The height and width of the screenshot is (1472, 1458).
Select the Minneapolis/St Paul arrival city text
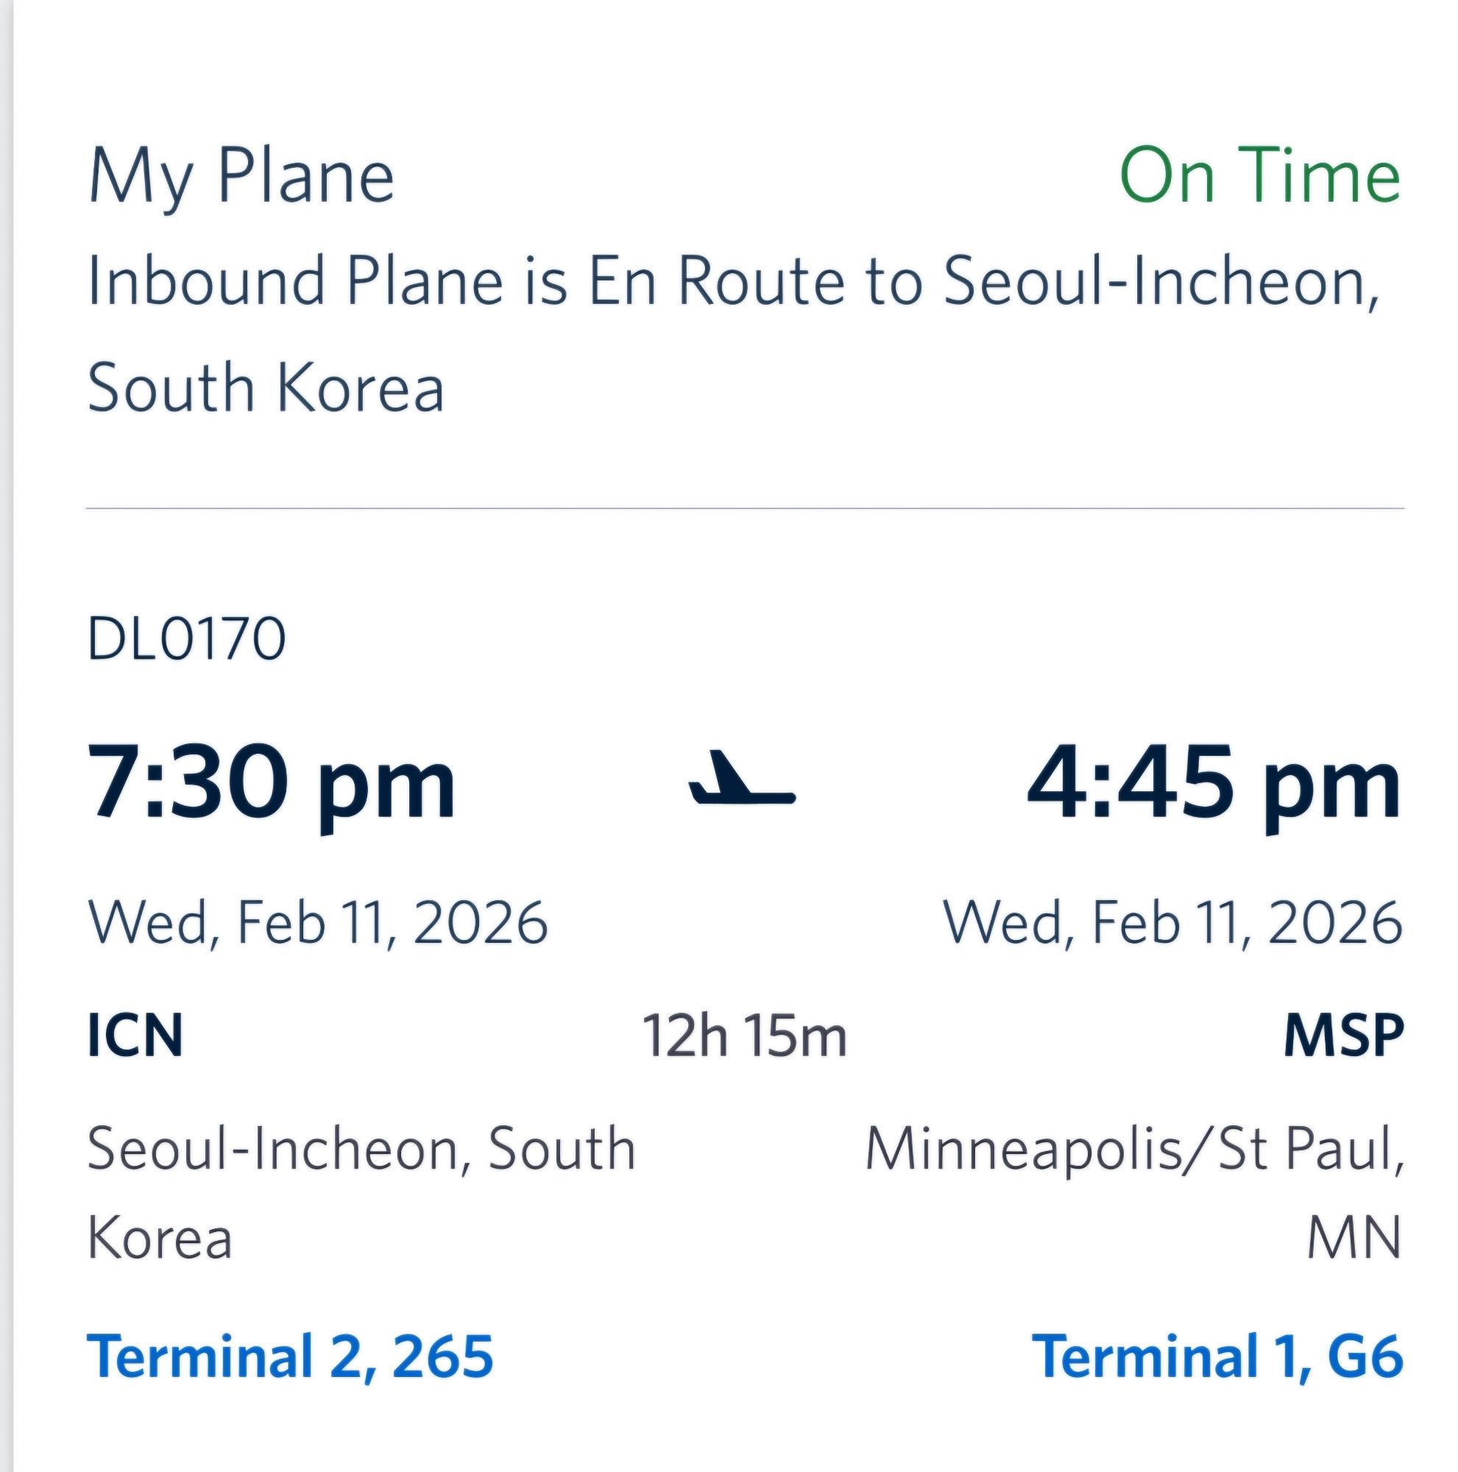pyautogui.click(x=1134, y=1148)
